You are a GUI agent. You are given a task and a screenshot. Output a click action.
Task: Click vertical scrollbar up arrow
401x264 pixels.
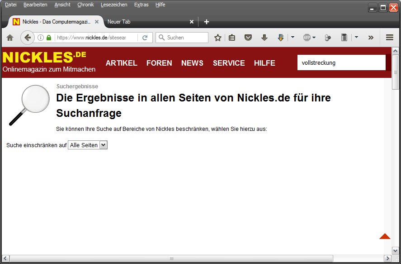pyautogui.click(x=396, y=51)
